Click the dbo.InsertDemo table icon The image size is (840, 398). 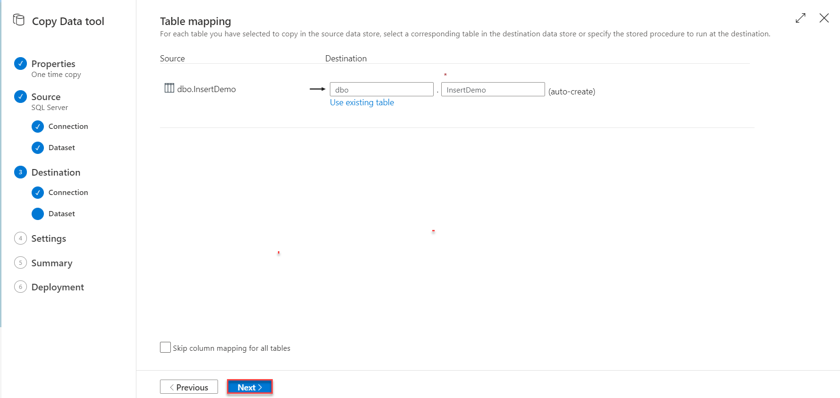tap(169, 88)
